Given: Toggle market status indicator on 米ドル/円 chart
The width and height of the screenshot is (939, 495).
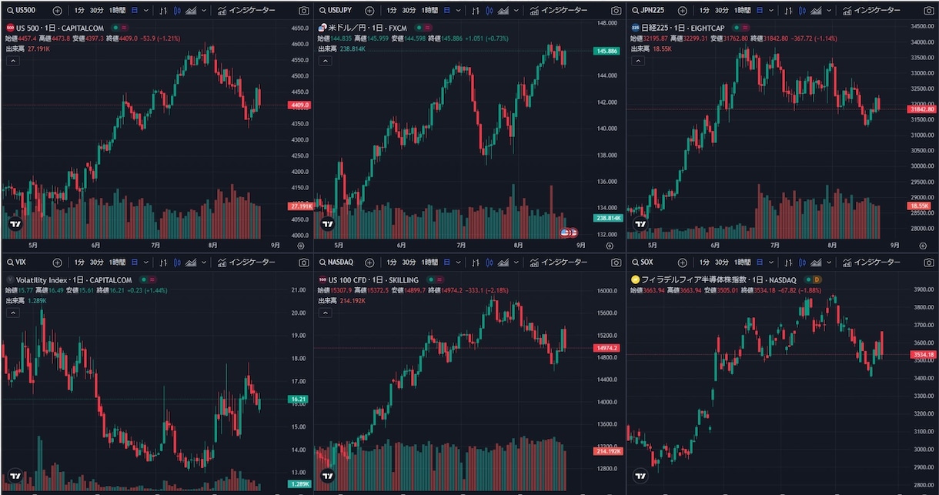Looking at the screenshot, I should tap(419, 28).
